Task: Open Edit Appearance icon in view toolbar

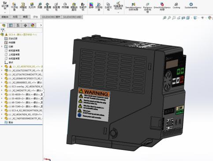Action: 210,18
